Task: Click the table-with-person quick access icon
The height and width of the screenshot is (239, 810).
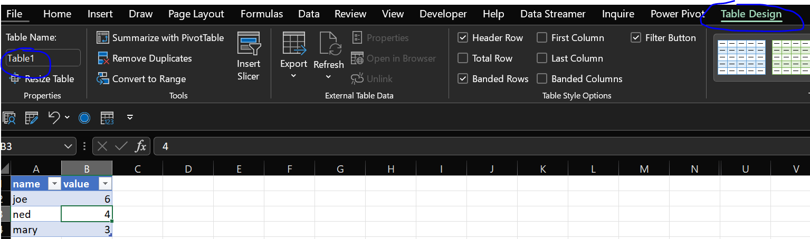Action: click(x=8, y=117)
